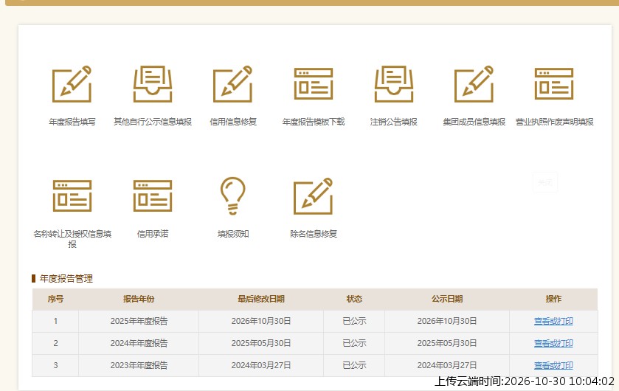Screen dimensions: 619x391
Task: Click 公示日期 value 2024年03月27日
Action: [x=447, y=365]
